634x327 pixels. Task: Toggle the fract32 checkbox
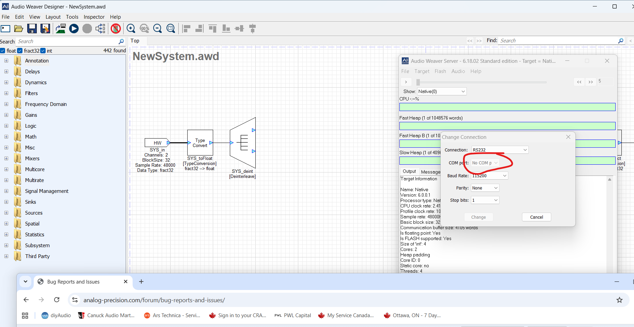pyautogui.click(x=20, y=51)
